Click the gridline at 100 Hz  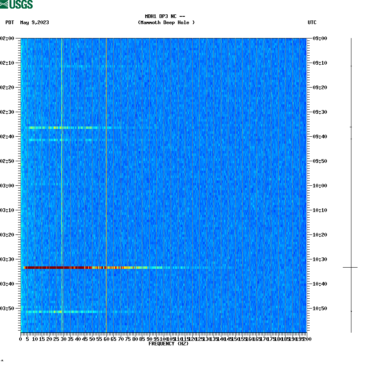pyautogui.click(x=164, y=184)
